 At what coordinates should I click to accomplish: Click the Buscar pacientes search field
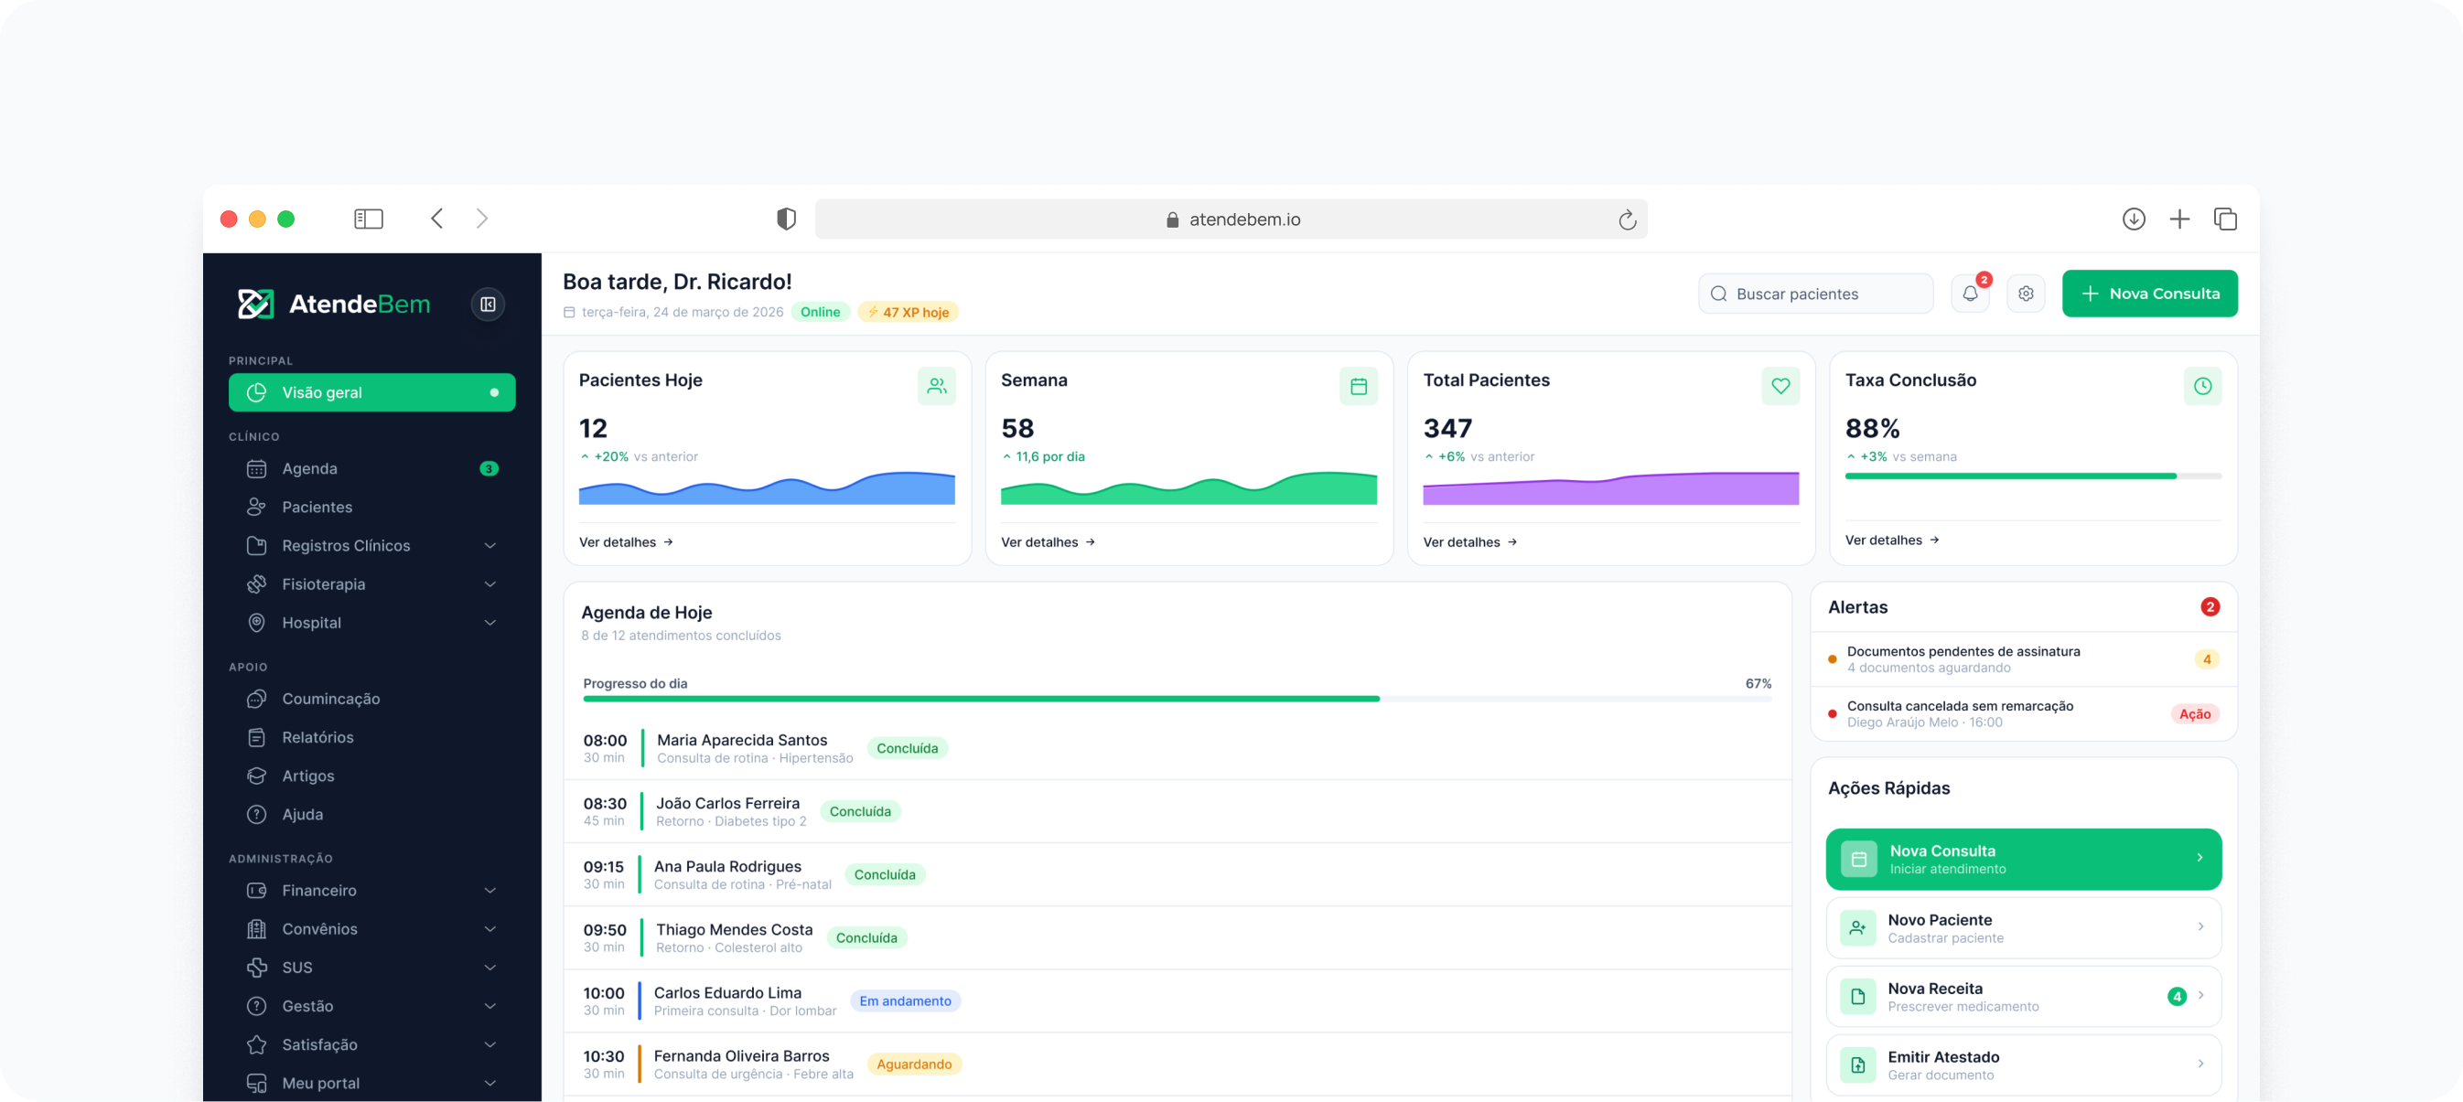click(x=1814, y=294)
